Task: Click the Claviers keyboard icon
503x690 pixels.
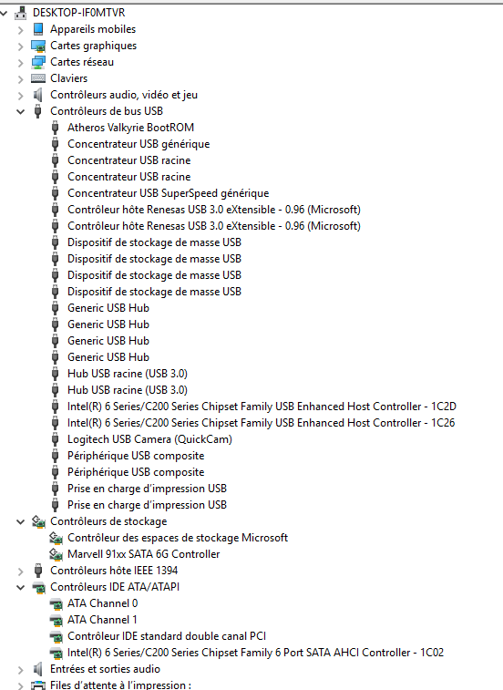Action: tap(38, 78)
